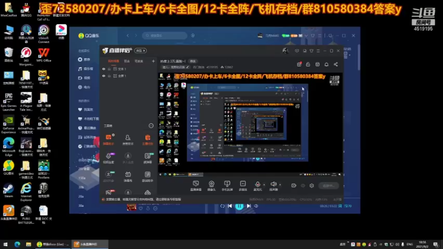443x249 pixels.
Task: Toggle repeat mode in QQ Music
Action: [x=223, y=206]
